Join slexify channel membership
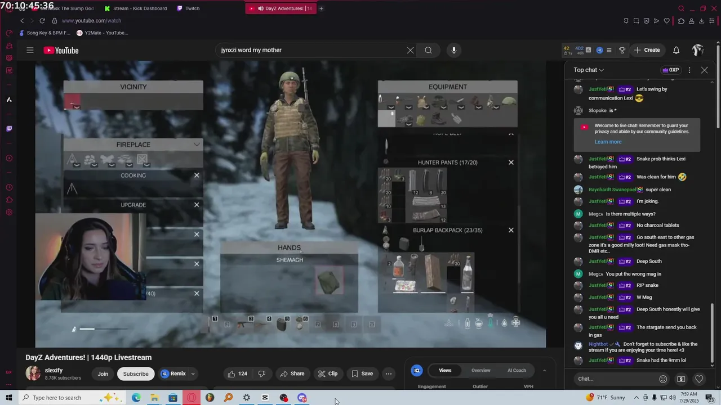 pyautogui.click(x=103, y=373)
